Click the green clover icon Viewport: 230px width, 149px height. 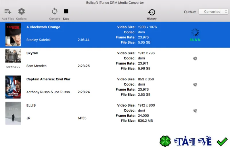pyautogui.click(x=165, y=141)
